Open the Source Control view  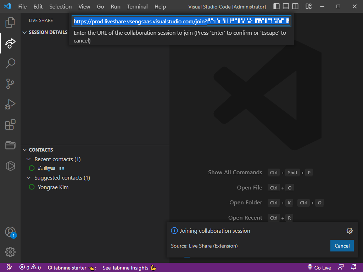coord(10,84)
